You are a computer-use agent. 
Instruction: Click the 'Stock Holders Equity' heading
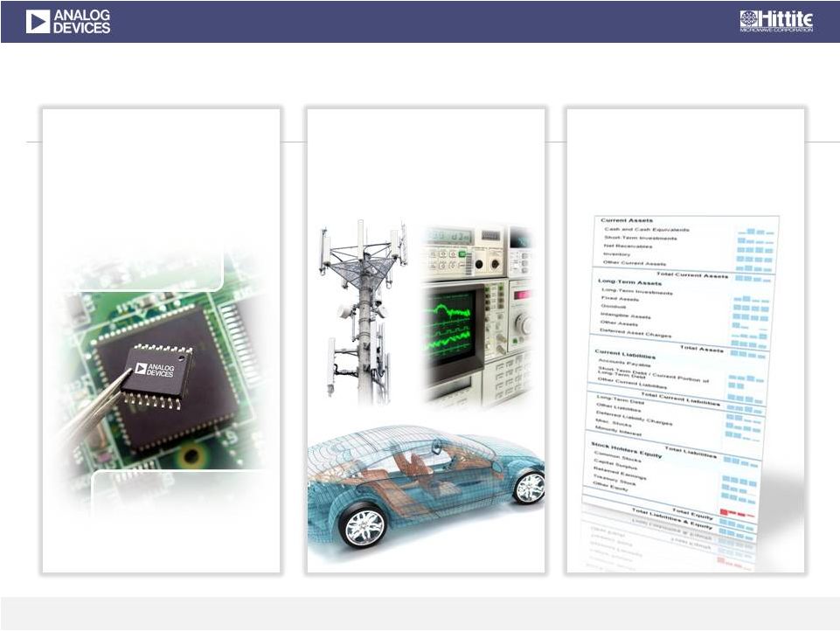click(x=626, y=450)
